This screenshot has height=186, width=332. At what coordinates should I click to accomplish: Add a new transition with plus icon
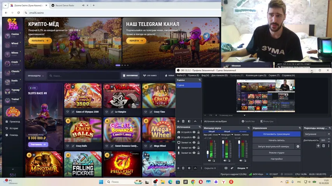(318, 146)
